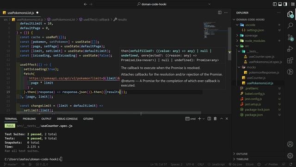Open the Accounts menu icon
The image size is (296, 167).
290,144
